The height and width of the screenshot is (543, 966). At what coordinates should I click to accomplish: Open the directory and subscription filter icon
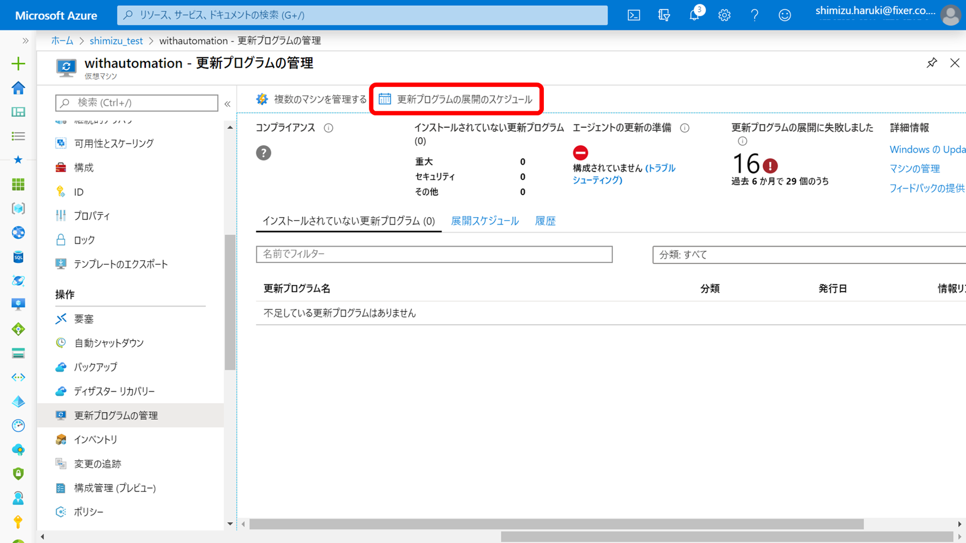[664, 15]
